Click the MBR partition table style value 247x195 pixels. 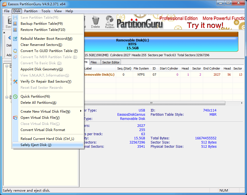213,115
